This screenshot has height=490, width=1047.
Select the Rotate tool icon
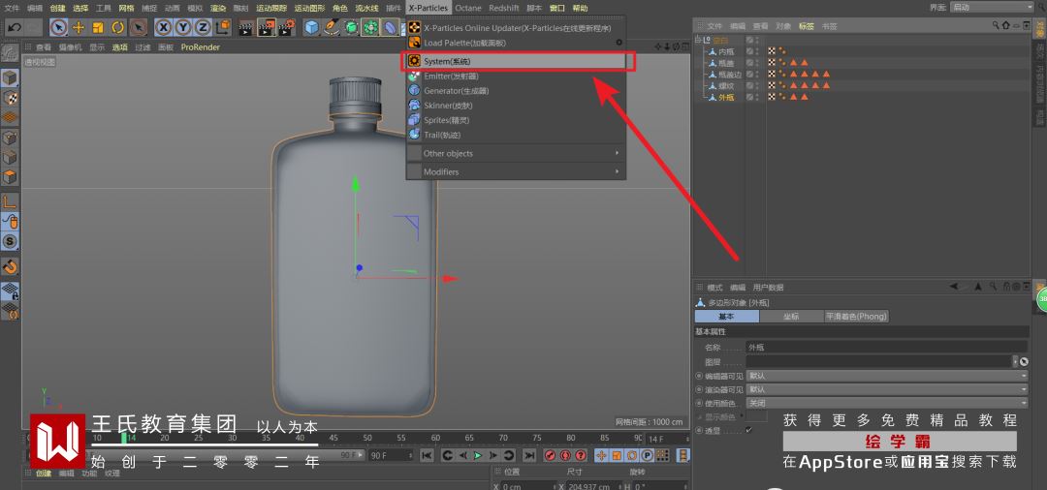coord(118,27)
